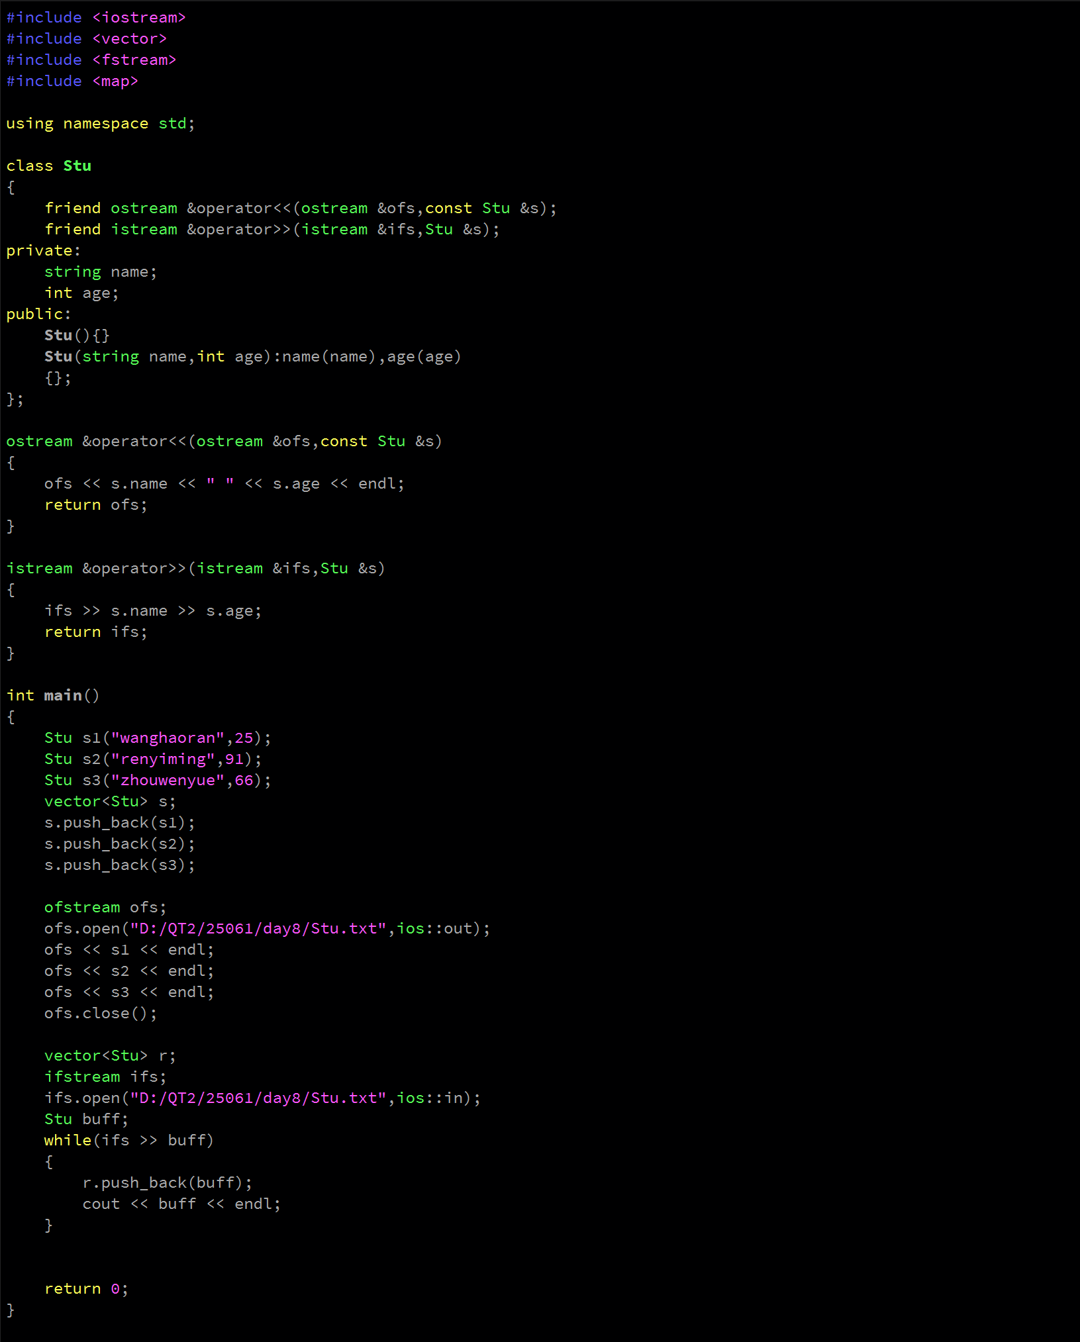The image size is (1080, 1342).
Task: Click the 'Stu(string name,int age)' constructor
Action: (253, 357)
